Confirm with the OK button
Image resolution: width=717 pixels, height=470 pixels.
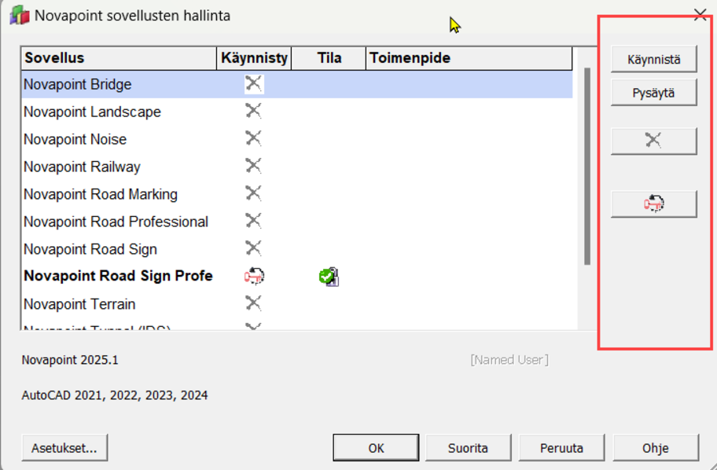coord(376,448)
